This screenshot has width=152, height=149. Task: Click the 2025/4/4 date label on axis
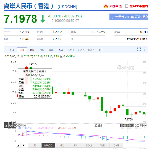[21, 126]
